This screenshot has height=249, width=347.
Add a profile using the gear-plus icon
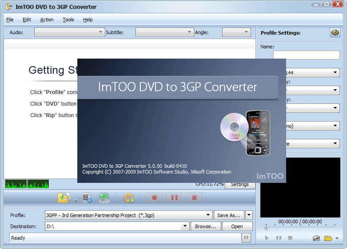coord(129,198)
